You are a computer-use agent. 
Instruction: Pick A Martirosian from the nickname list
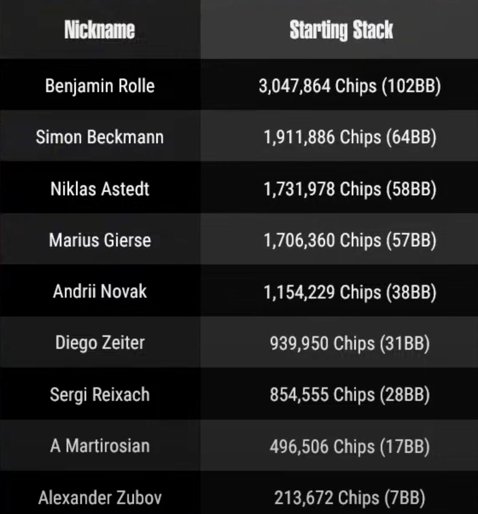(x=100, y=445)
